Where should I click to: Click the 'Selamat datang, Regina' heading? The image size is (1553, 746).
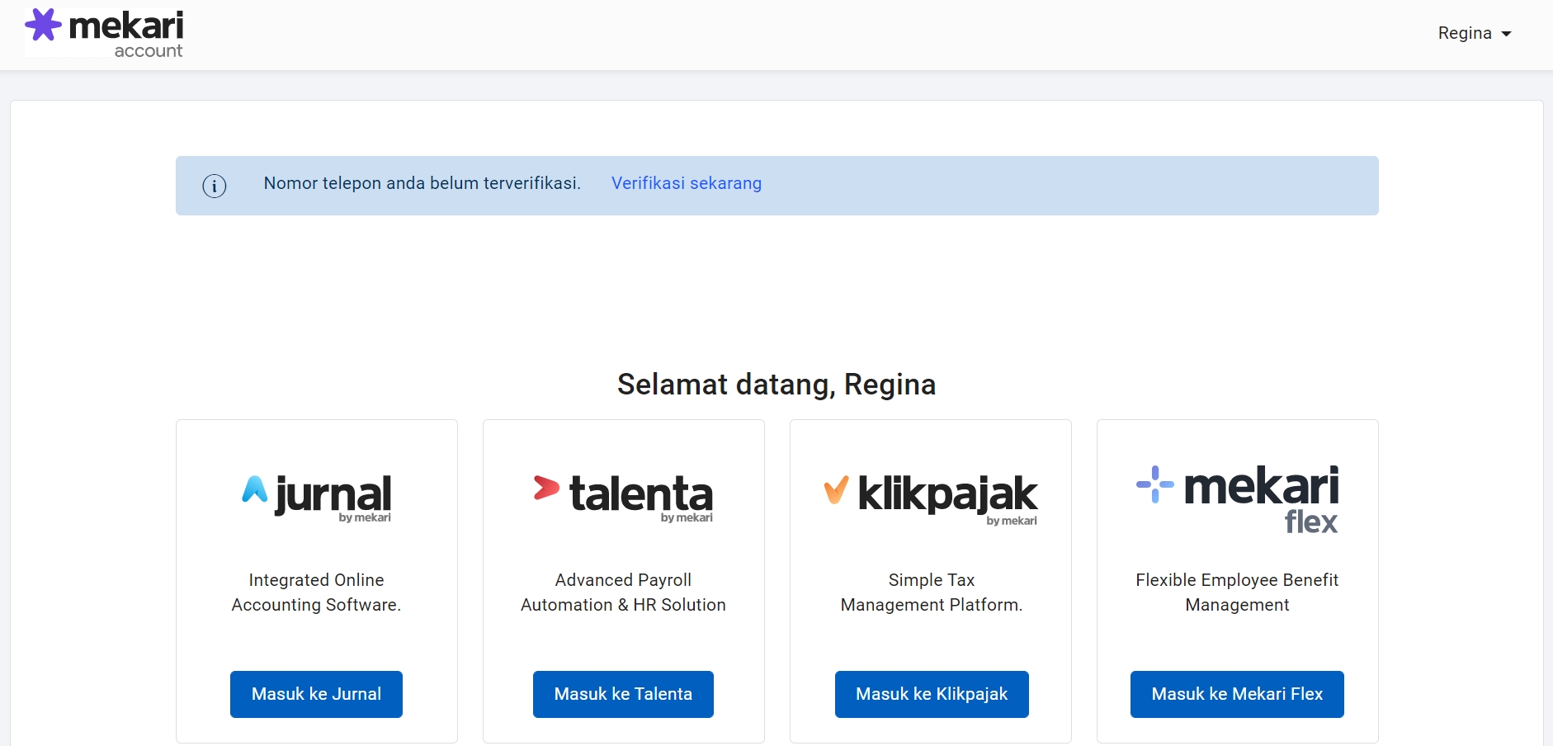coord(776,385)
